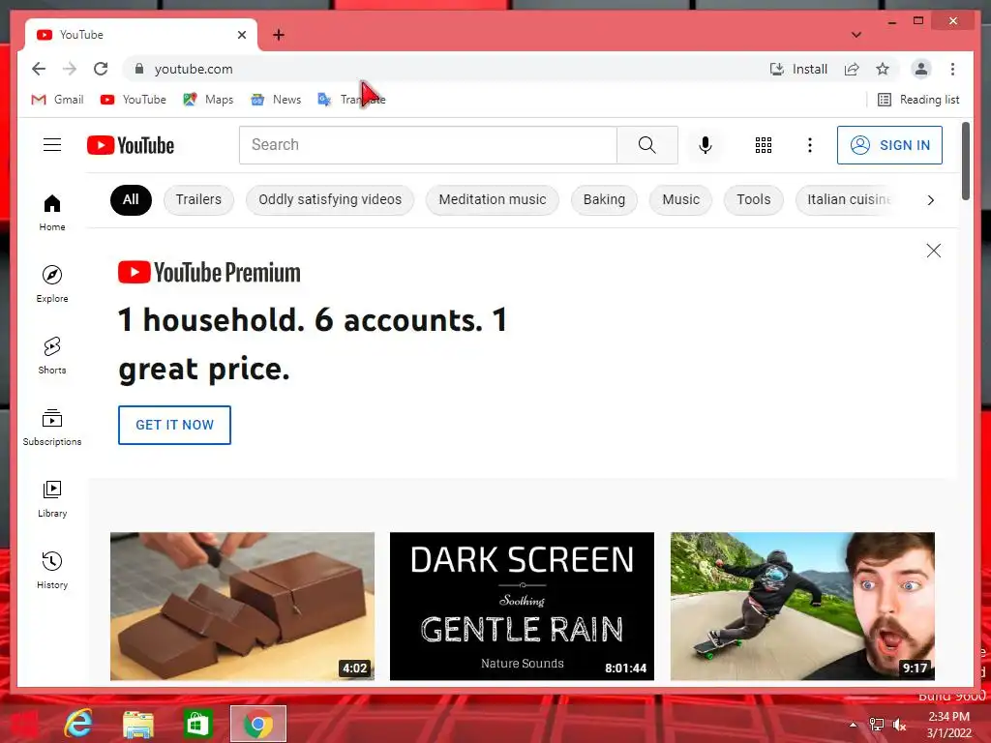This screenshot has height=743, width=991.
Task: Open the News bookmark
Action: pyautogui.click(x=276, y=100)
